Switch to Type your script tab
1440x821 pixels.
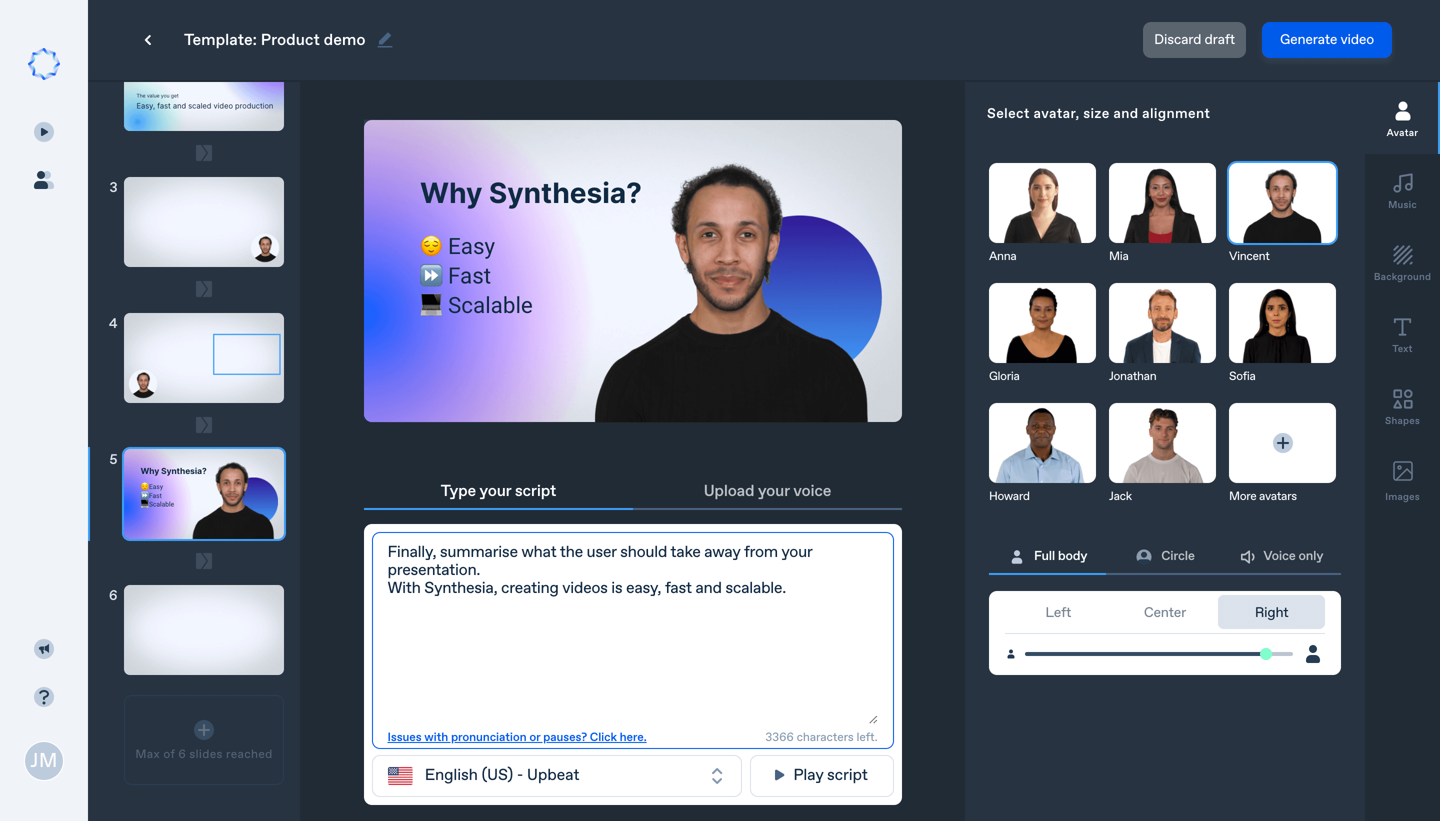click(x=497, y=490)
